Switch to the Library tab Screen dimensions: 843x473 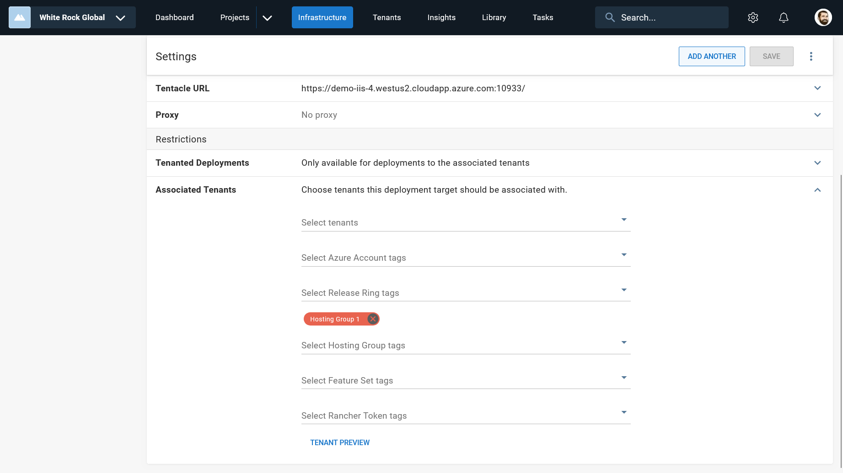pyautogui.click(x=494, y=17)
